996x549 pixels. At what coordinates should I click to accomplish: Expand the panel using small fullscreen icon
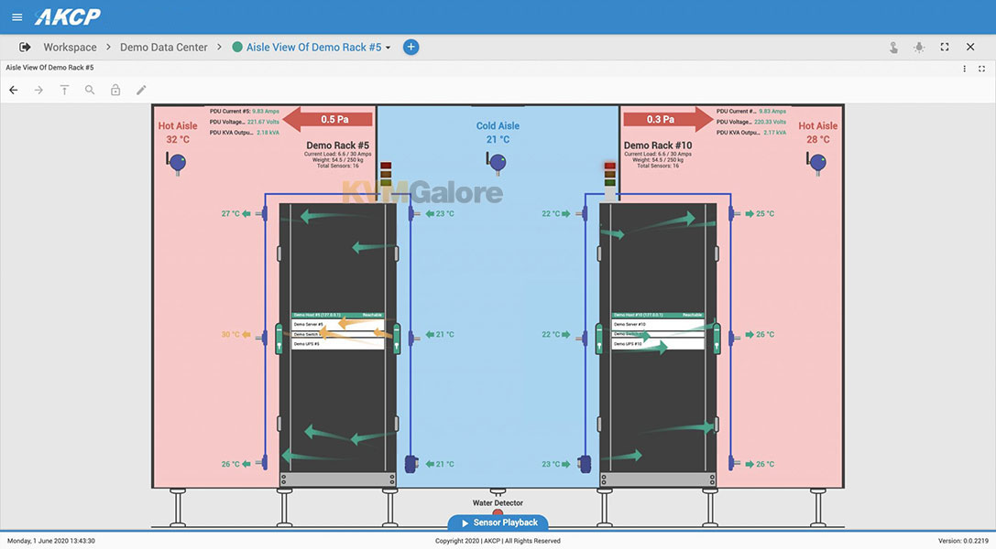click(x=982, y=68)
